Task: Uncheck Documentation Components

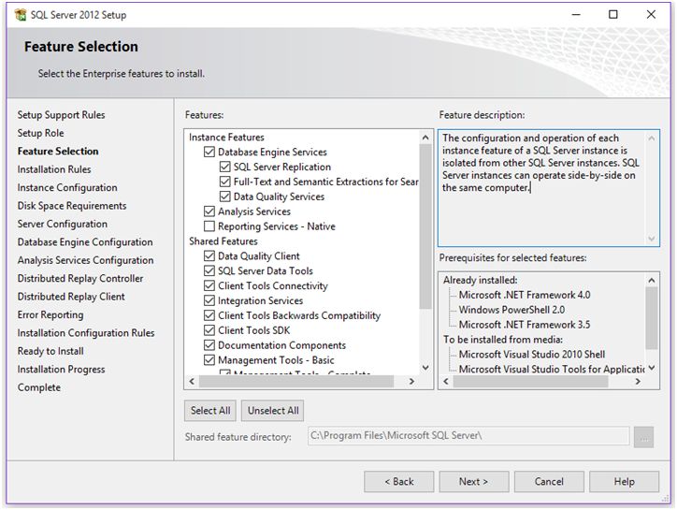Action: [209, 345]
